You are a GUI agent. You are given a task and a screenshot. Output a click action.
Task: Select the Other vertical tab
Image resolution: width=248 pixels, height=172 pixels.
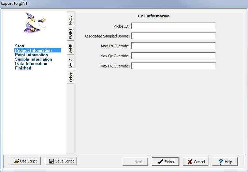pyautogui.click(x=71, y=77)
